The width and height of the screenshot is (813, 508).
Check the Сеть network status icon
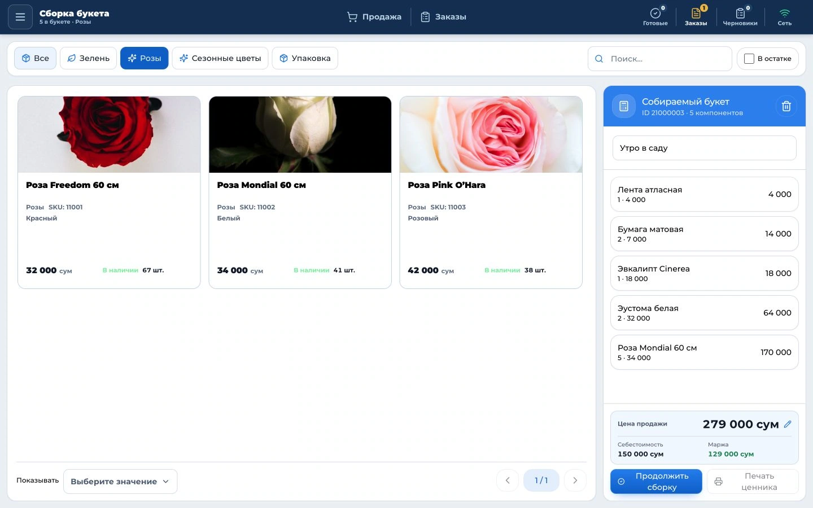pos(784,16)
